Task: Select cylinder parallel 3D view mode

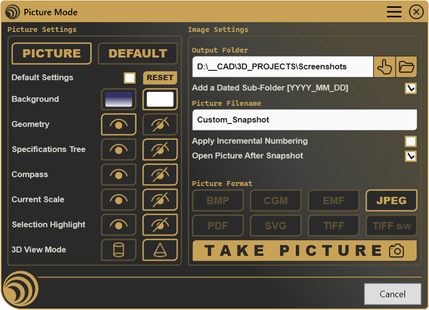Action: (x=119, y=249)
